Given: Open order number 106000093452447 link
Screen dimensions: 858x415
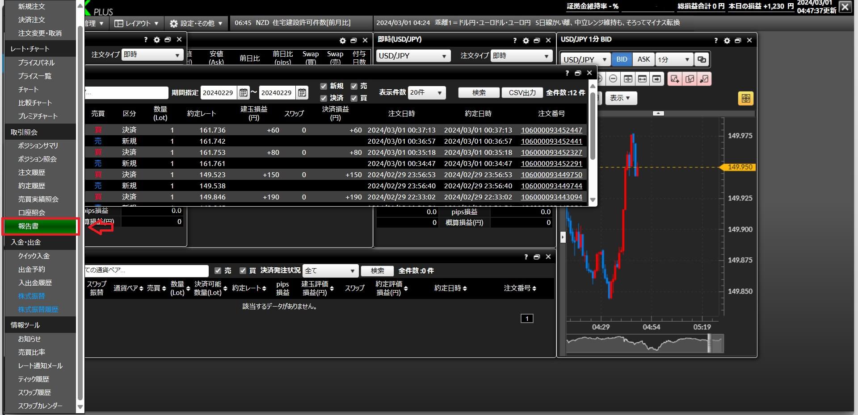Looking at the screenshot, I should point(551,130).
